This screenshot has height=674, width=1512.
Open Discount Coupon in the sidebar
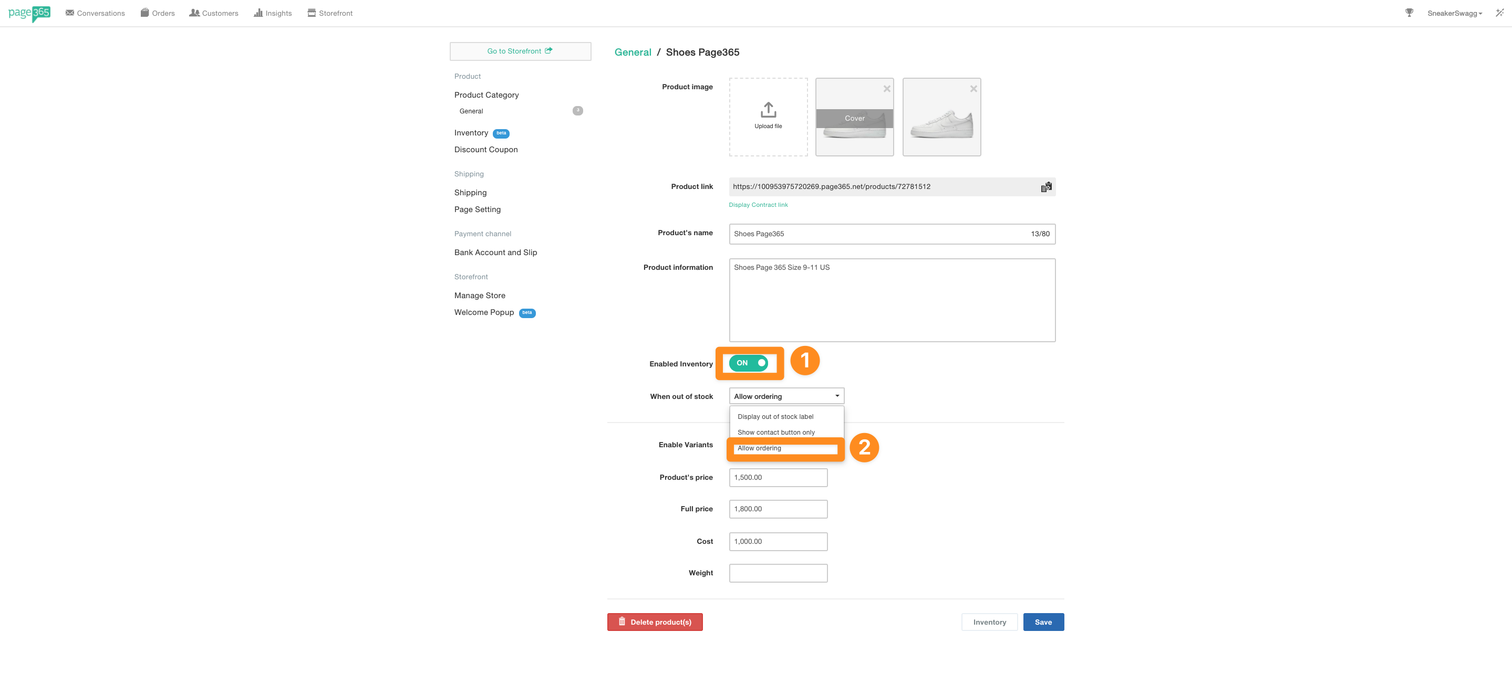(x=485, y=150)
